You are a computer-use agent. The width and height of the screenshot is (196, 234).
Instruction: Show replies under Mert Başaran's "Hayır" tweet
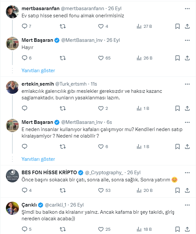tap(38, 71)
